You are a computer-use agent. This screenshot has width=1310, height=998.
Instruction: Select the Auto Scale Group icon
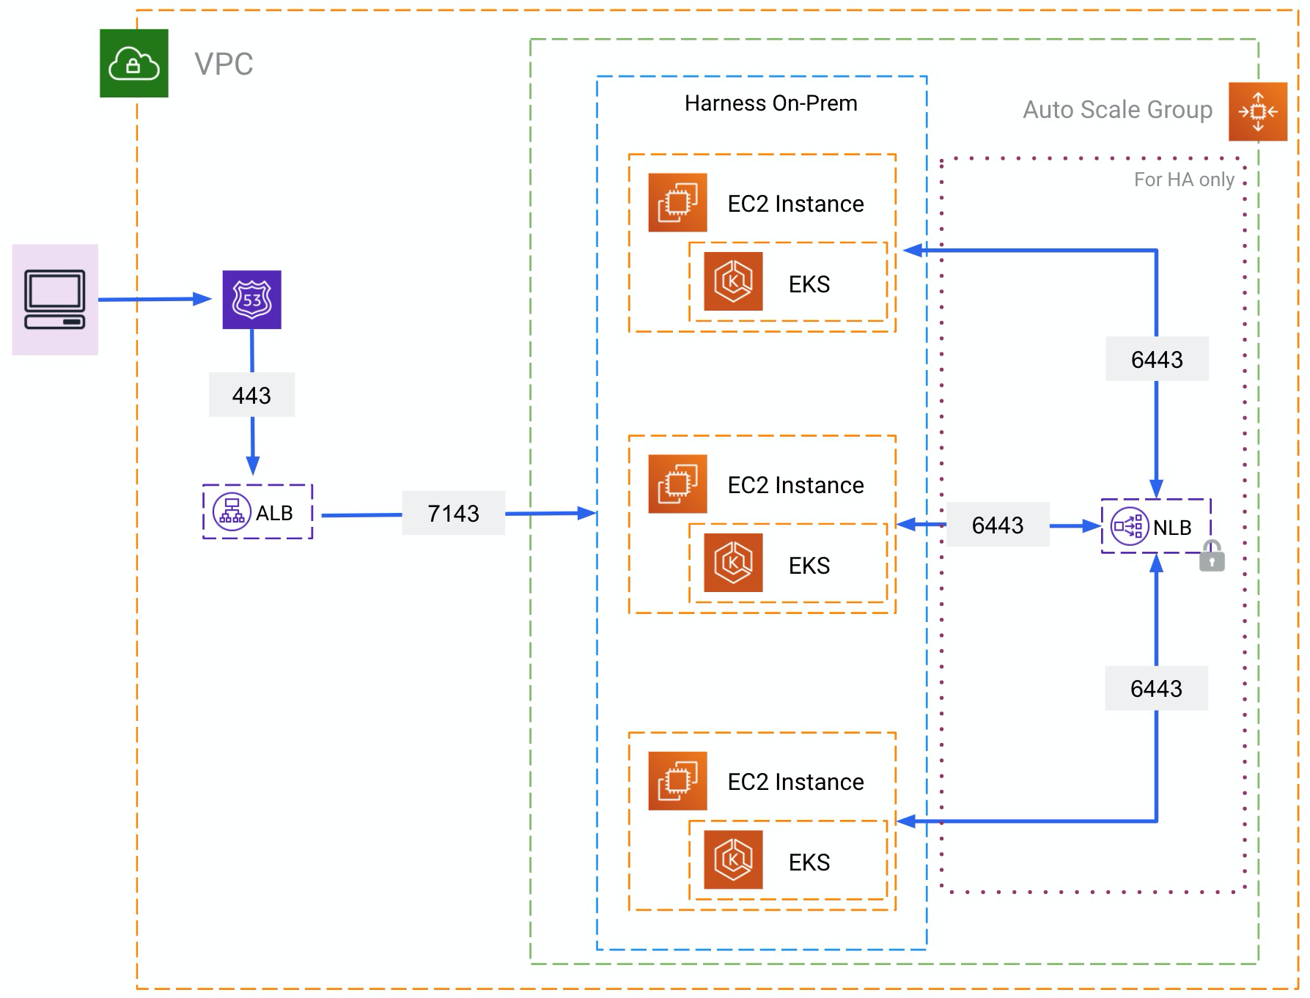(1258, 111)
